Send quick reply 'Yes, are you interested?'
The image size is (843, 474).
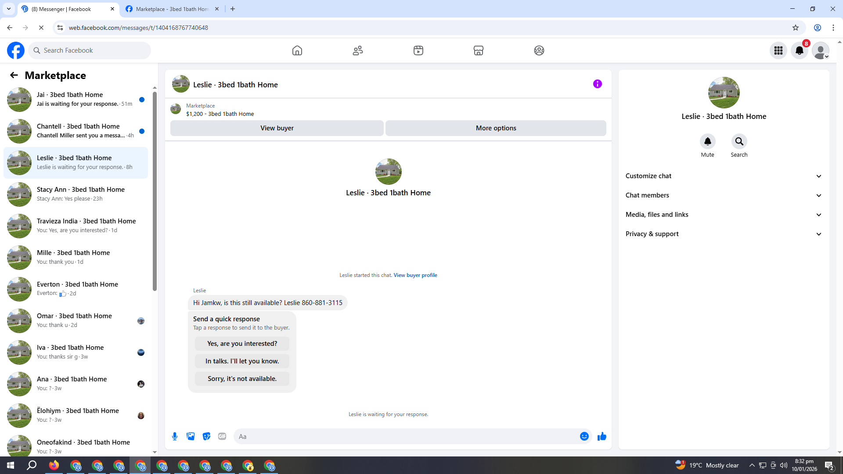pos(242,344)
